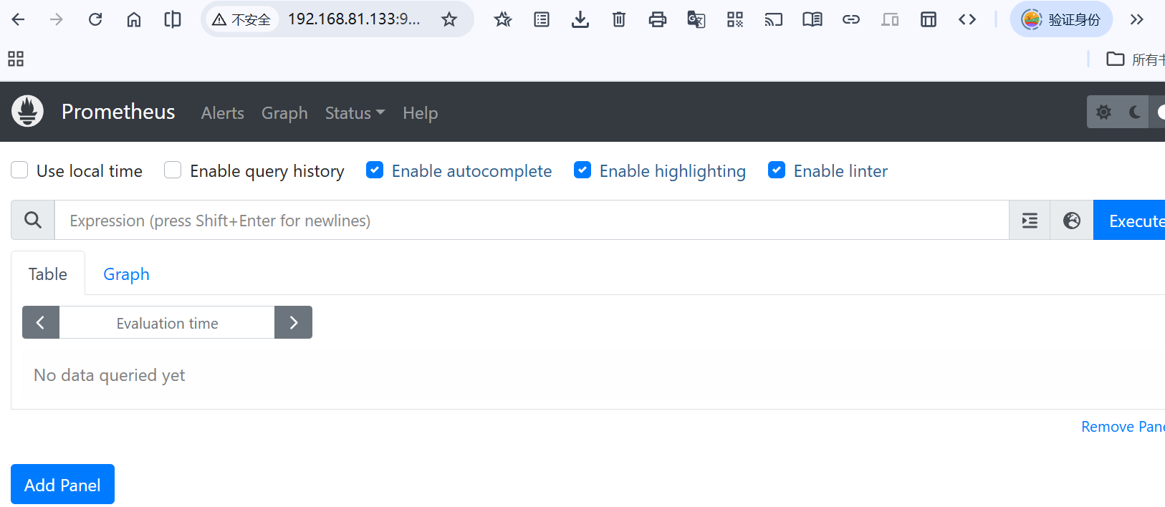Uncheck the Enable linter option

[777, 170]
